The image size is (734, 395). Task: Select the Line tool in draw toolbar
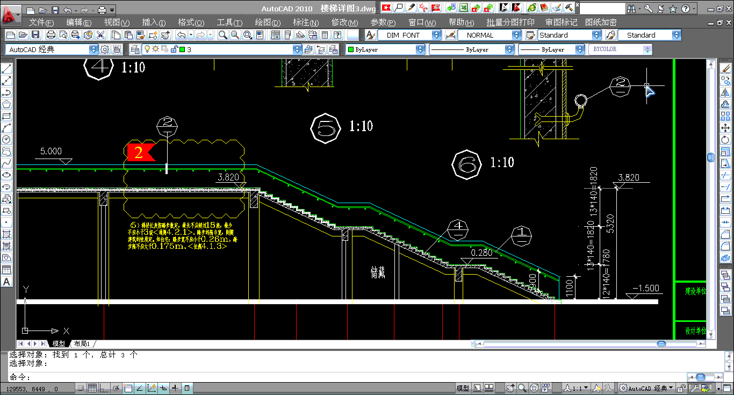(x=7, y=69)
